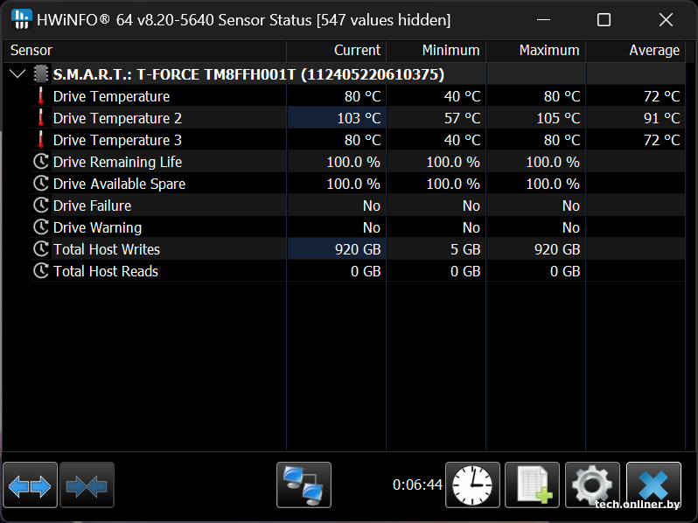The width and height of the screenshot is (698, 523).
Task: Click the expand columns arrows button
Action: coord(30,485)
